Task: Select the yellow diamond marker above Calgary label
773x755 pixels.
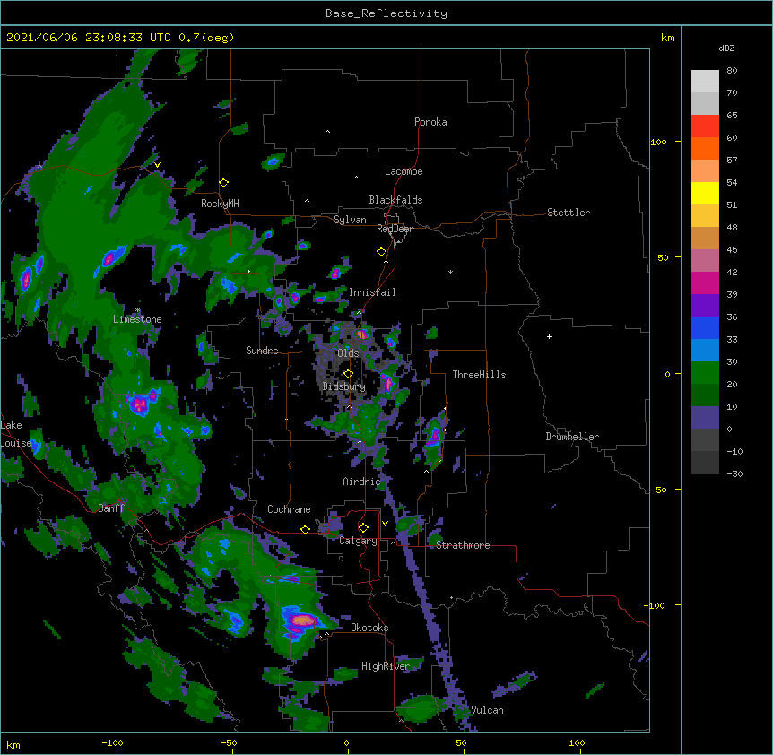Action: pos(363,528)
